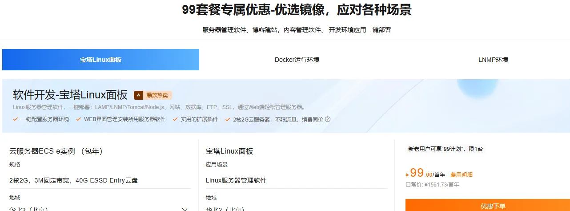Click the 优惠下单 order button

[x=488, y=205]
